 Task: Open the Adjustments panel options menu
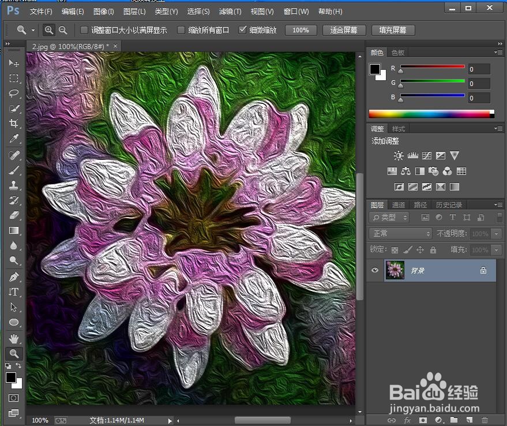(x=498, y=129)
